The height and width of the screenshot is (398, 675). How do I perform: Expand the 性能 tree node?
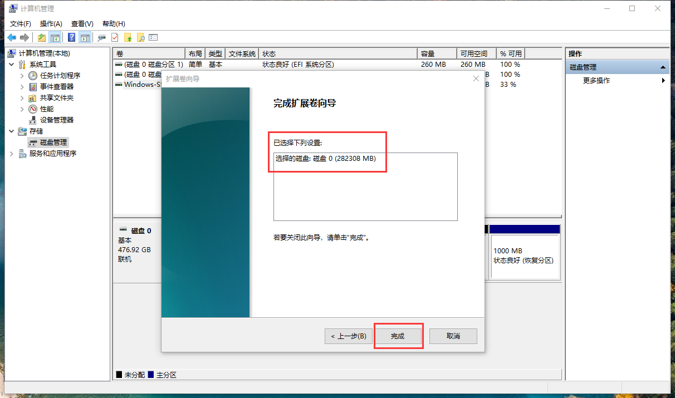tap(22, 109)
